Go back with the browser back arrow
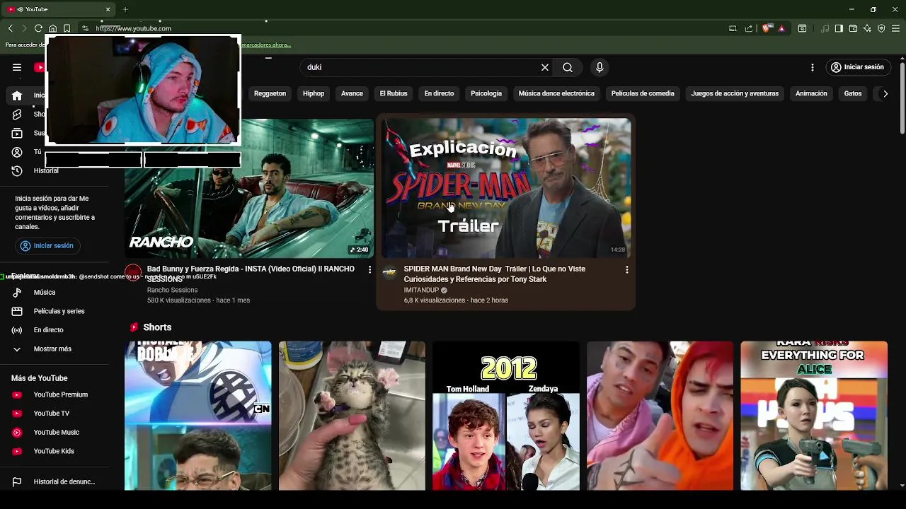This screenshot has width=906, height=509. (x=11, y=28)
